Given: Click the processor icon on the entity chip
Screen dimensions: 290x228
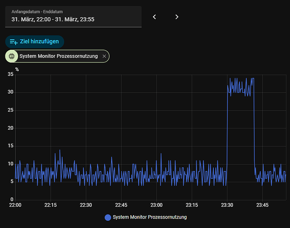Looking at the screenshot, I should coord(12,56).
